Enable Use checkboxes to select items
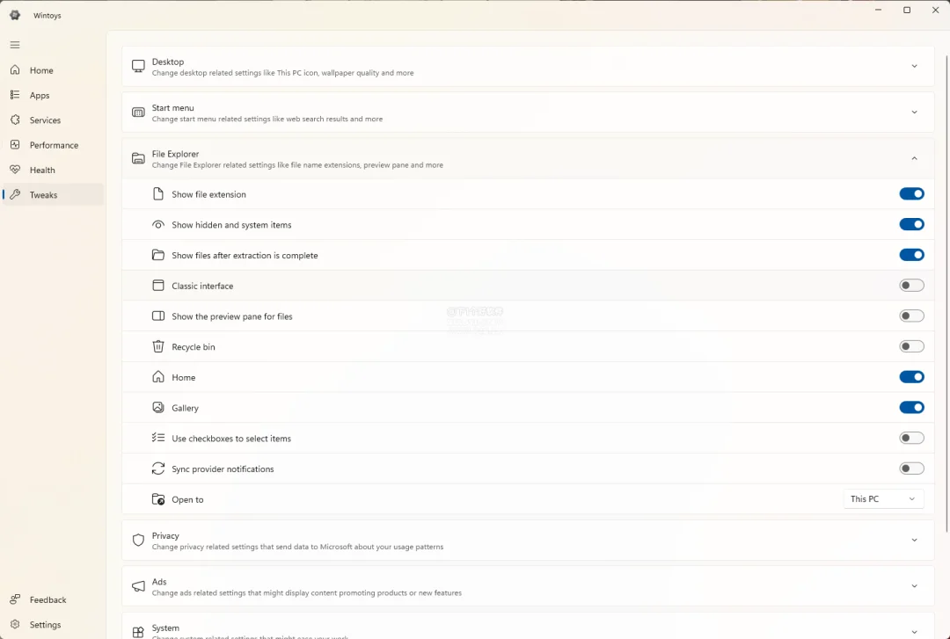Screen dimensions: 950x639 click(912, 438)
